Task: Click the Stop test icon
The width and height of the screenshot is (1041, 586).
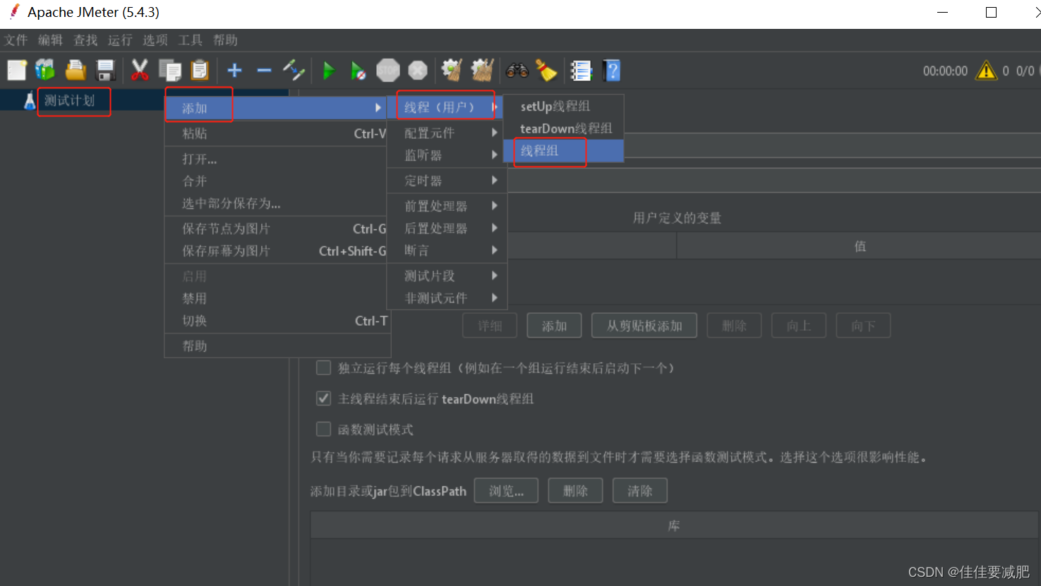Action: tap(388, 71)
